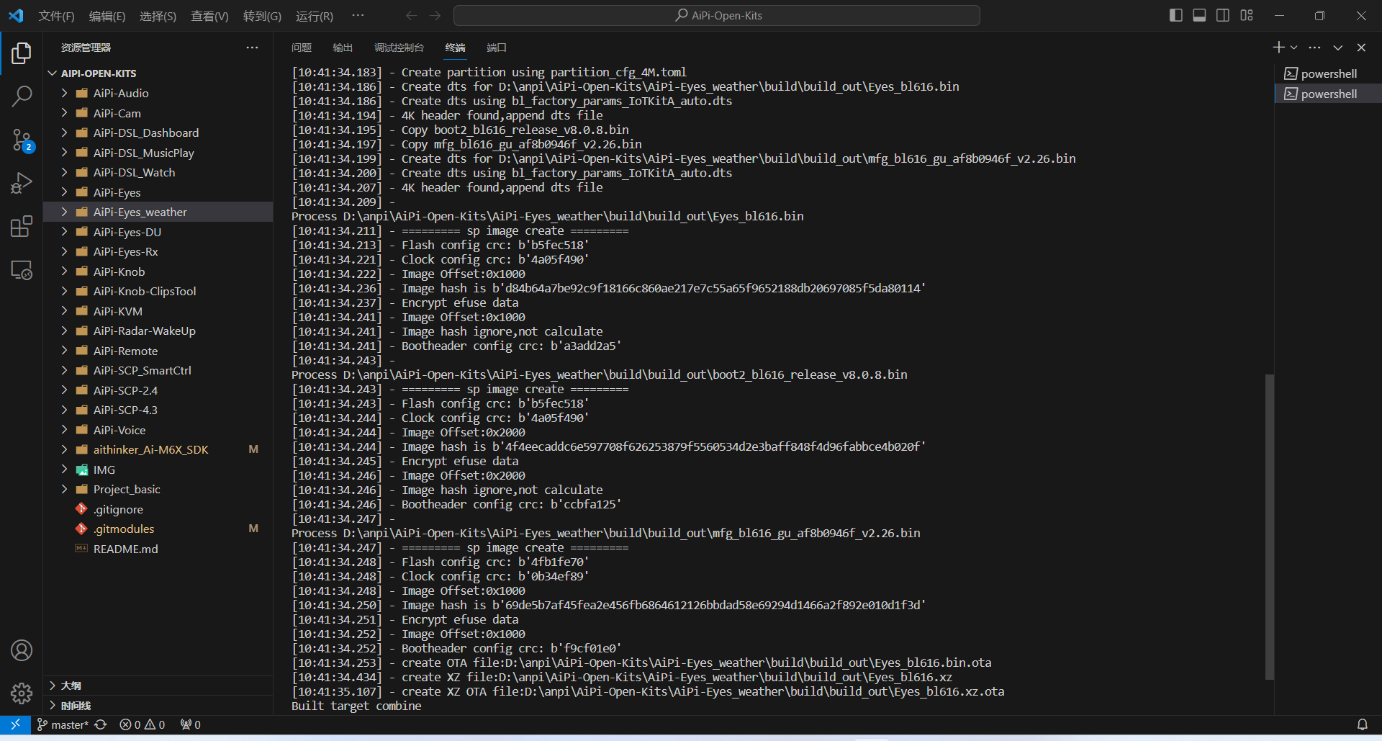
Task: Switch to the 端口 ports tab
Action: (x=497, y=48)
